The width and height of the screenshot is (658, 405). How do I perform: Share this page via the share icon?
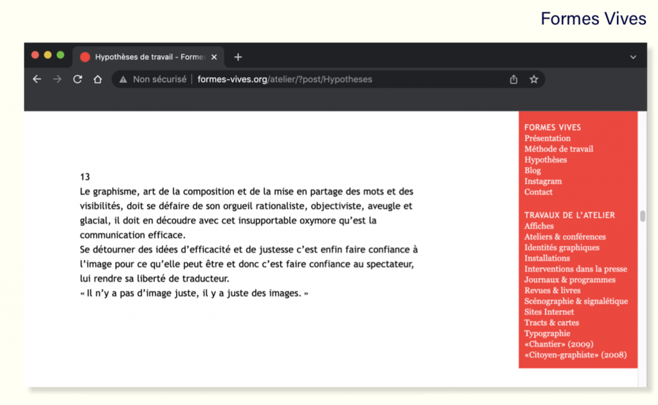tap(513, 79)
